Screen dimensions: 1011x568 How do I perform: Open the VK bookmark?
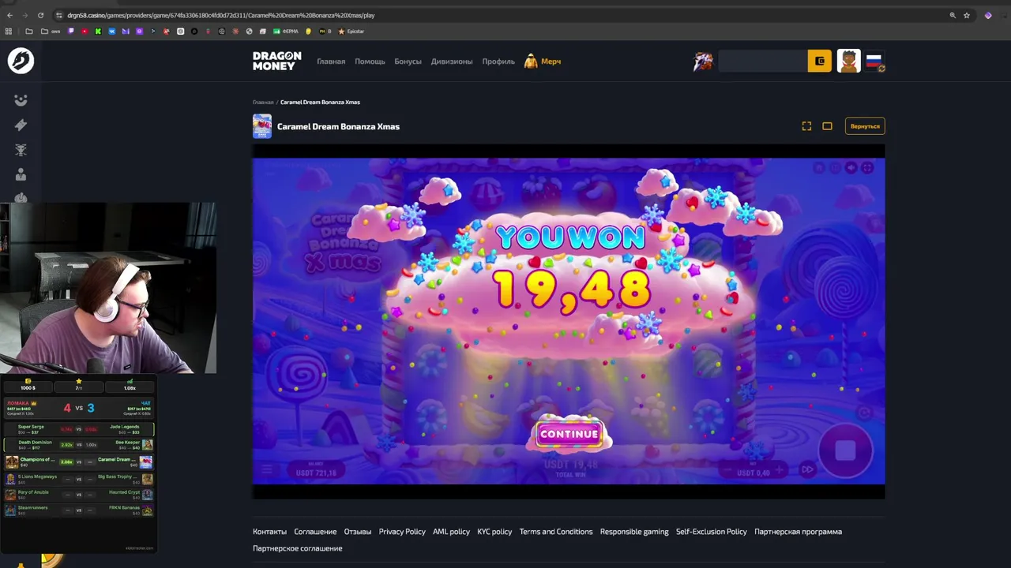[112, 32]
